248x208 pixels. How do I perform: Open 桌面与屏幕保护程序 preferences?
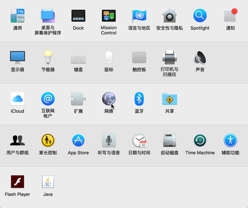(x=48, y=16)
